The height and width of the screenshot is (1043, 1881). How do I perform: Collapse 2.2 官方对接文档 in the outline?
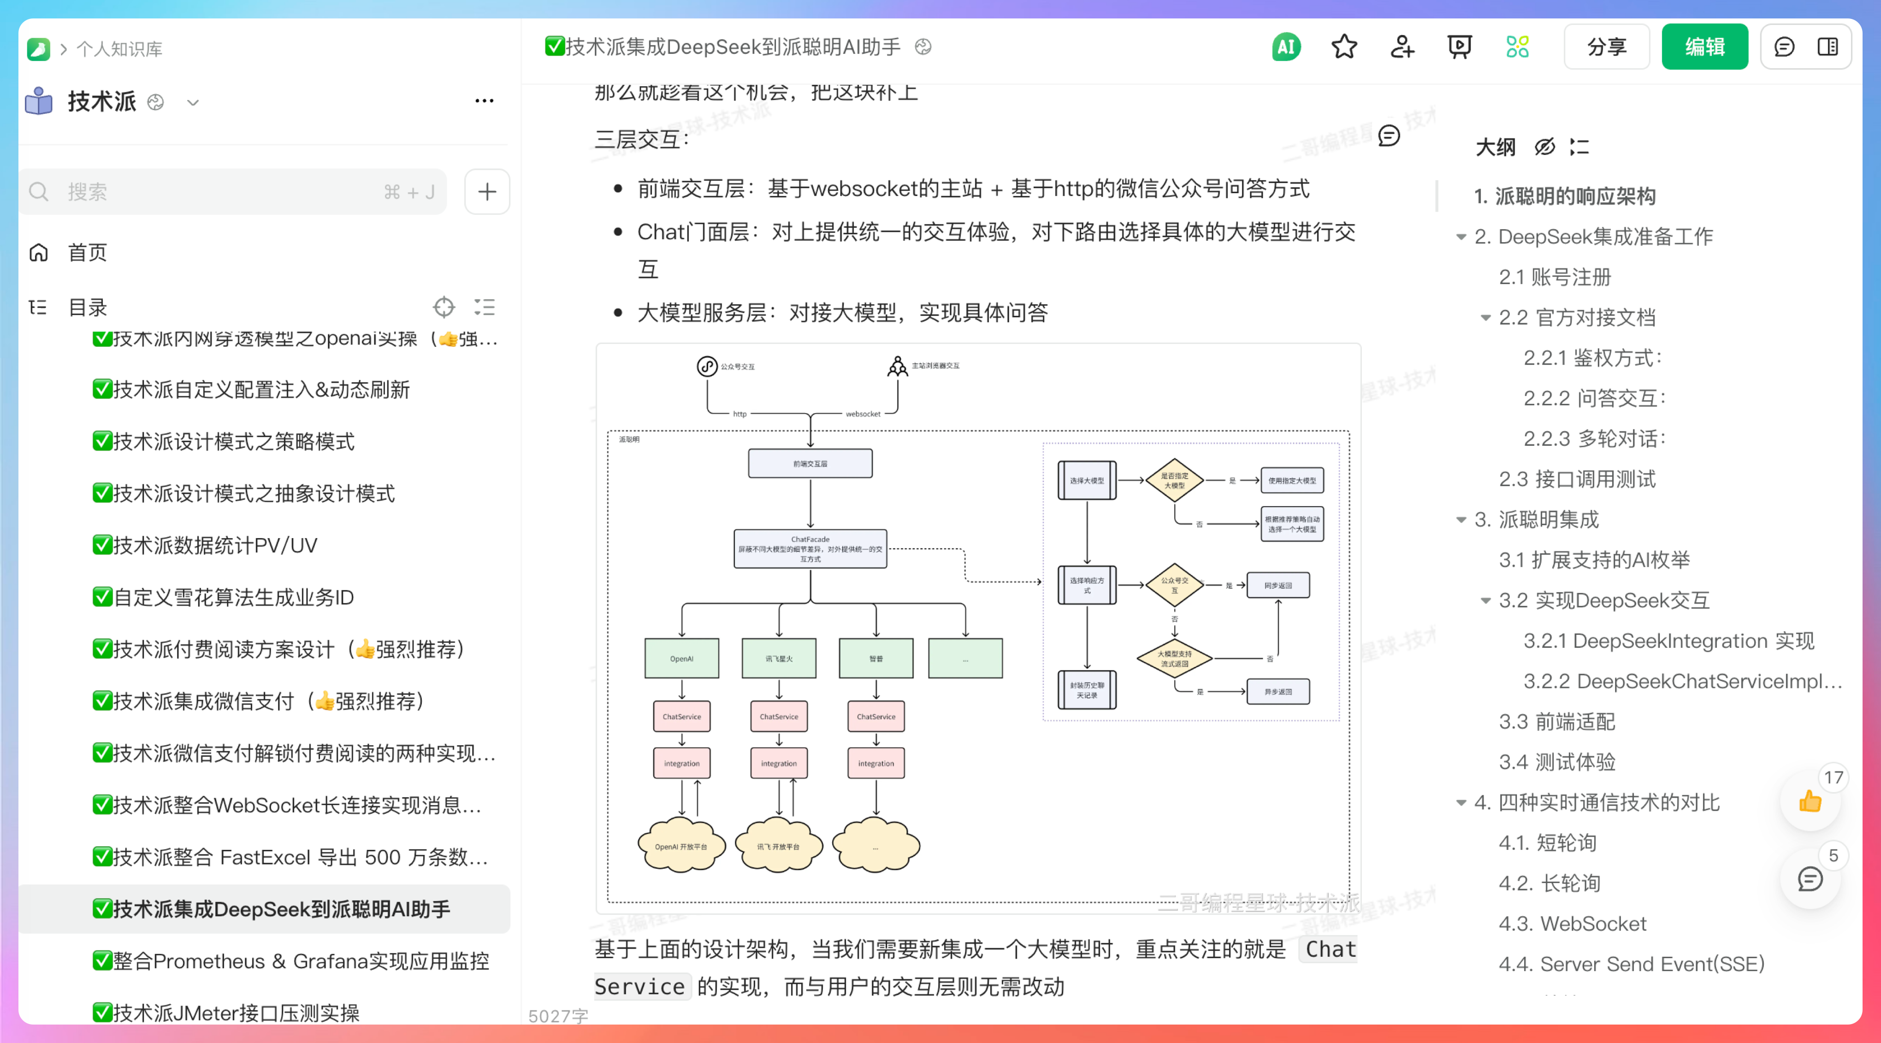tap(1485, 317)
